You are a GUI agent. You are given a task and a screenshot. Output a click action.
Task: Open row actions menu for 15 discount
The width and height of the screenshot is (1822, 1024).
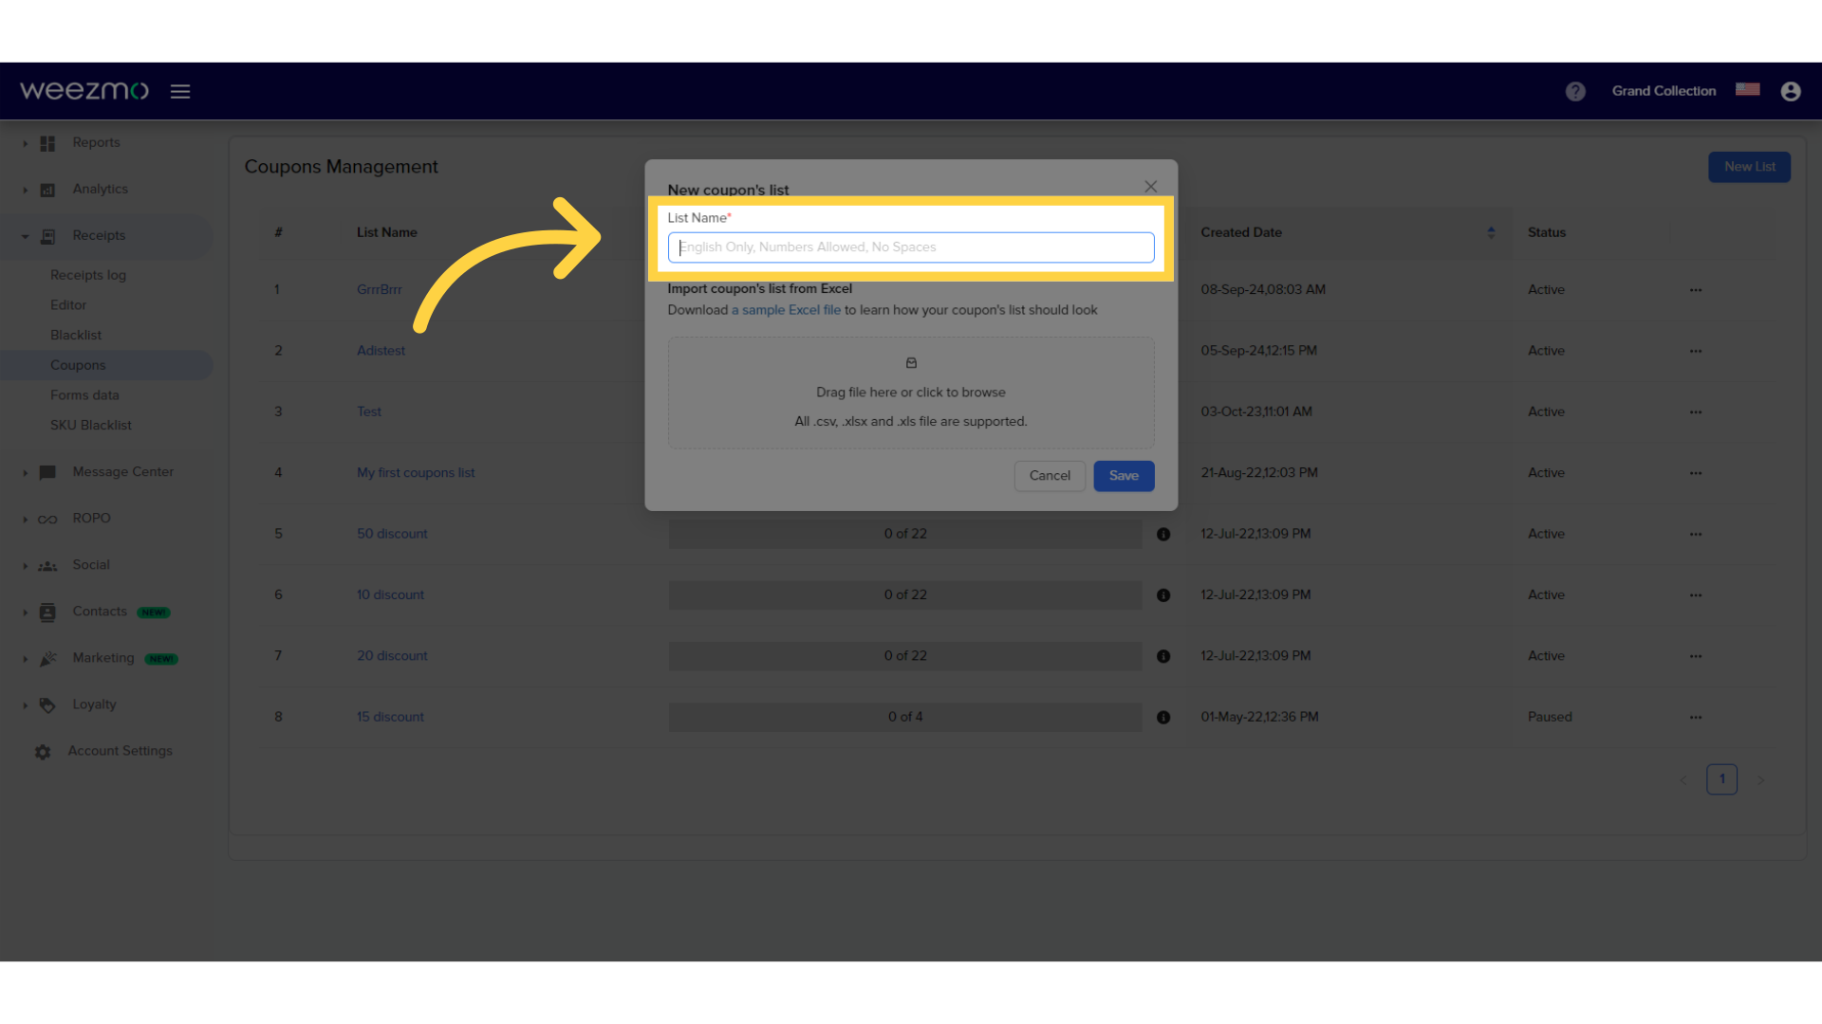point(1696,718)
